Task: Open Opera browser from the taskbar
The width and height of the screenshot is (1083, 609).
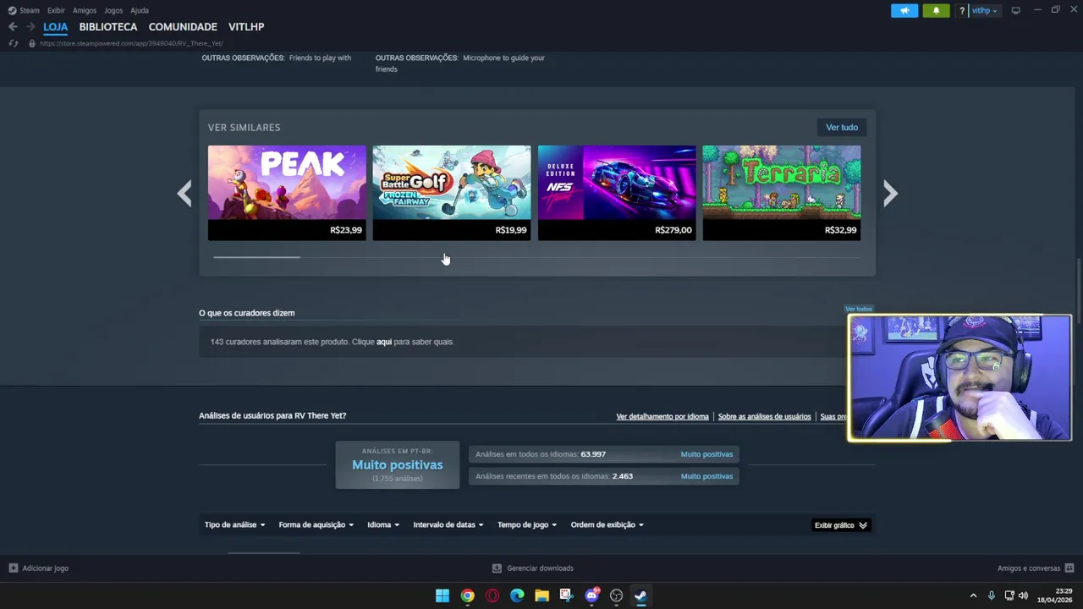Action: pyautogui.click(x=492, y=595)
